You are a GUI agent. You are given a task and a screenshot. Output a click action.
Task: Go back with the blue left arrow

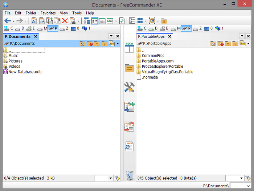pyautogui.click(x=8, y=21)
